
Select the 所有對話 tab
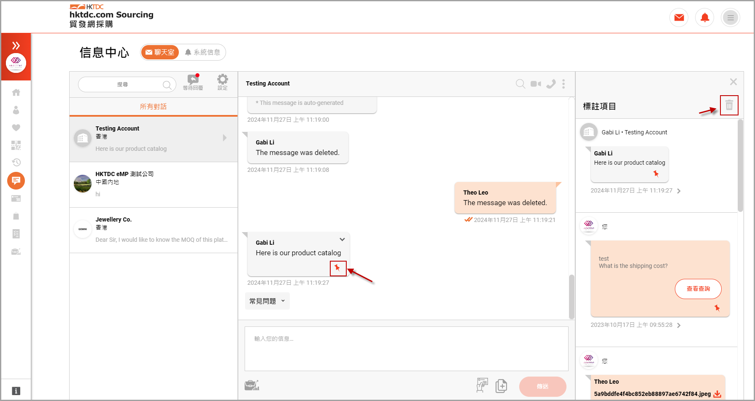point(153,107)
